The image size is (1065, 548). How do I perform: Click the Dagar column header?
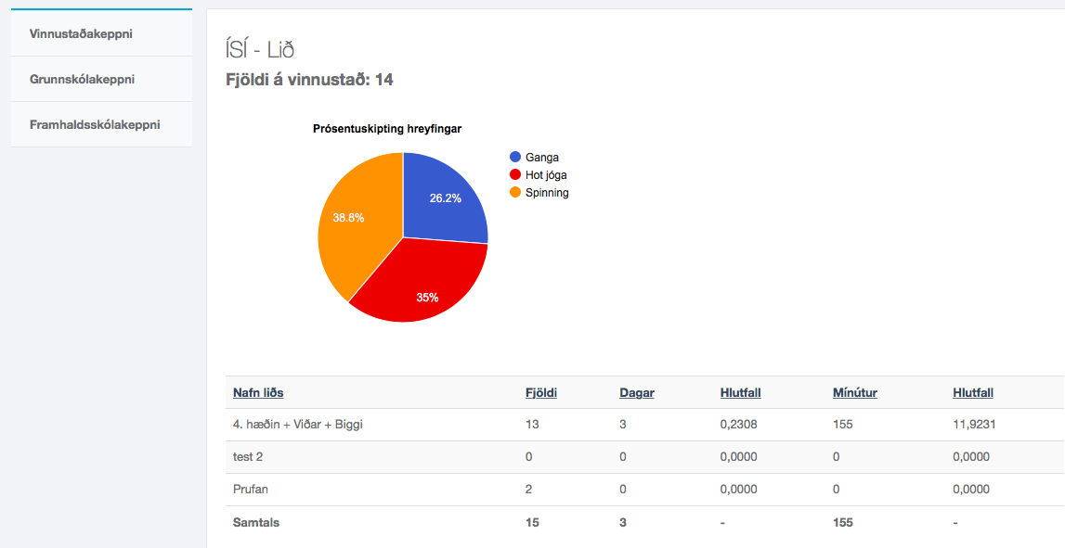[637, 393]
